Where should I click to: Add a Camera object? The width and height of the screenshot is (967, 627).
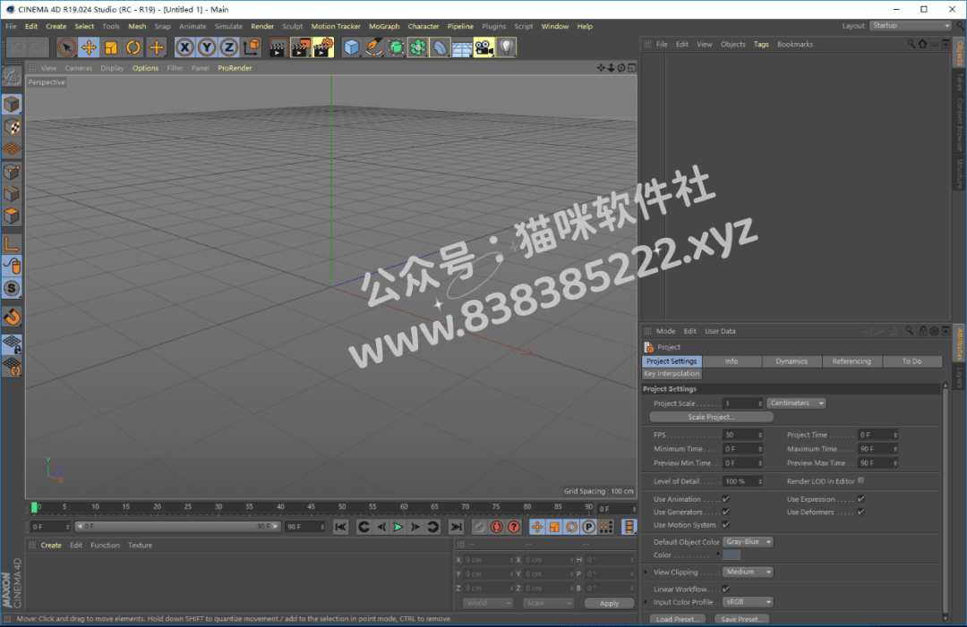(484, 47)
